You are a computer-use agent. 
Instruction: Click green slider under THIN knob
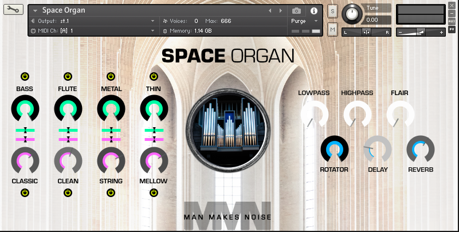154,130
